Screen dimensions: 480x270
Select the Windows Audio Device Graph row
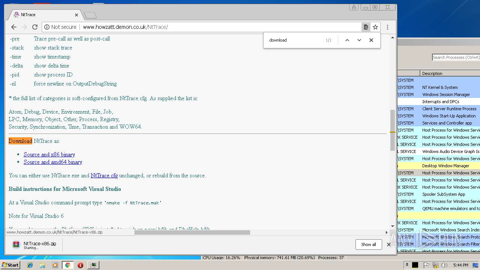coord(439,151)
